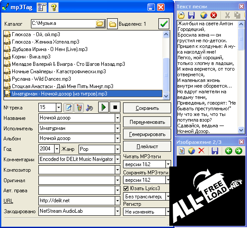Click the Генеририровать button

pos(147,134)
